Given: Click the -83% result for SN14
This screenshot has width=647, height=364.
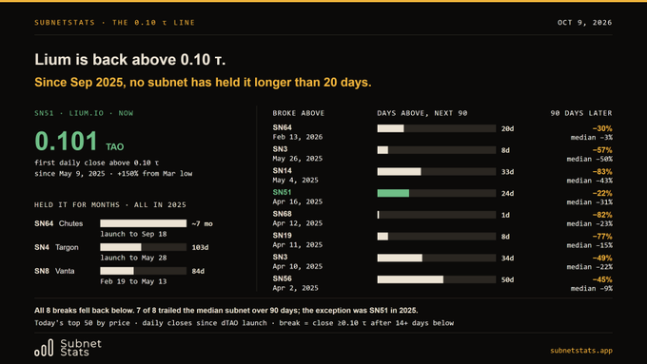Looking at the screenshot, I should pos(602,172).
